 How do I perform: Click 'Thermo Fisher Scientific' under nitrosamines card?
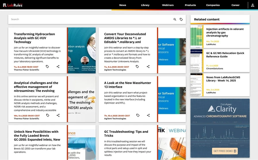(x=26, y=118)
